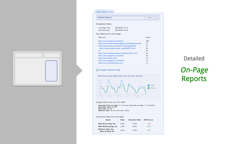Click the blue Total legend square
This screenshot has height=144, width=225.
coord(149,86)
